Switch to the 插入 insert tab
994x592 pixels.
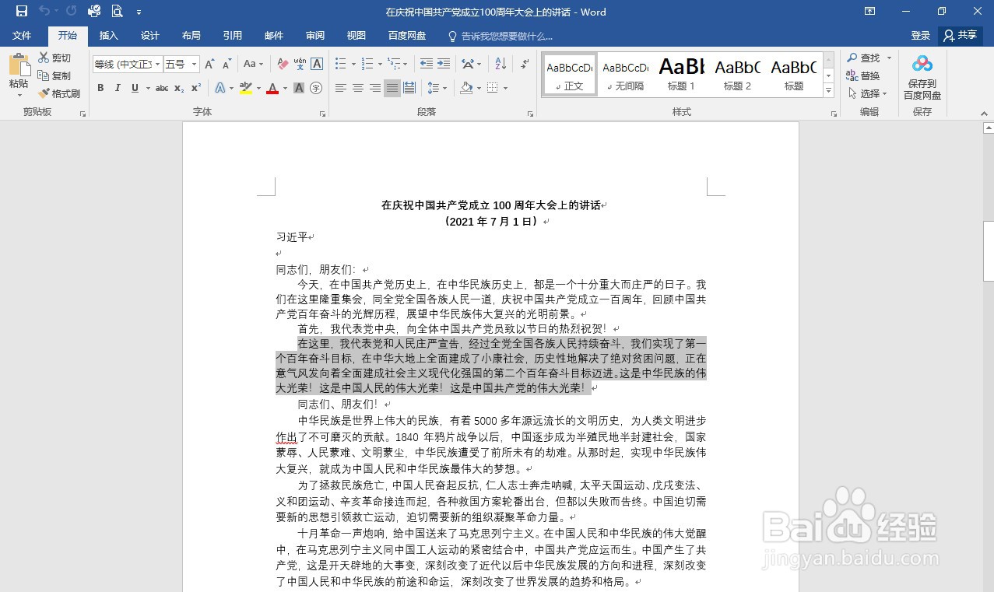tap(109, 36)
